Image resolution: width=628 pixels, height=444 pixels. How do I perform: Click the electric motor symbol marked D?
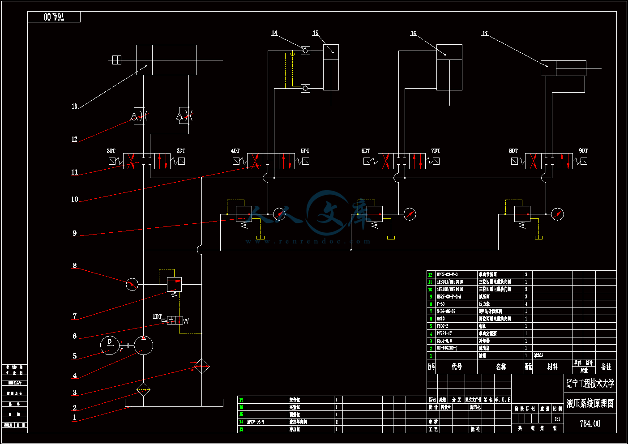[x=110, y=346]
